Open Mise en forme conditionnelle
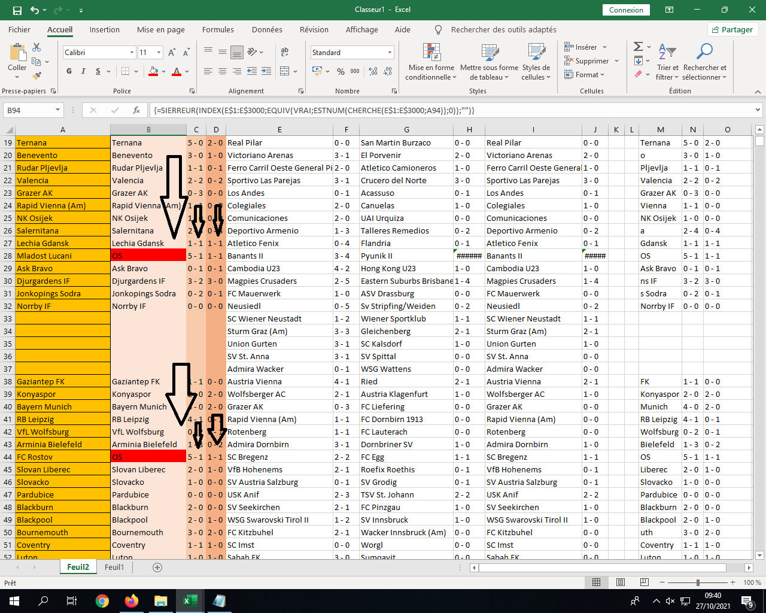Viewport: 766px width, 613px height. click(x=431, y=62)
